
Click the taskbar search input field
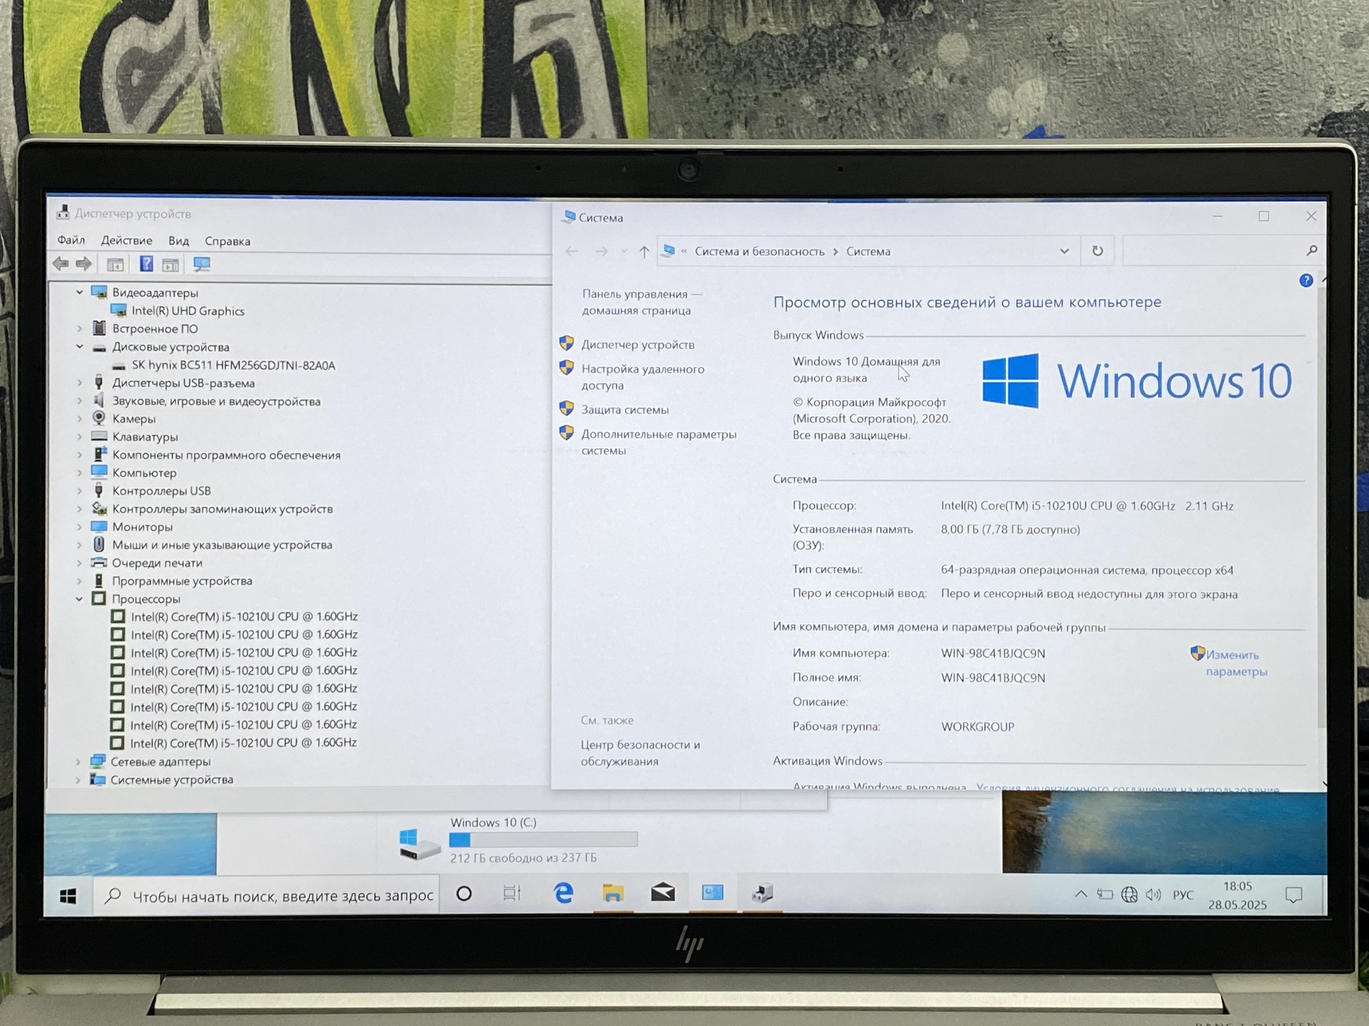pyautogui.click(x=282, y=896)
